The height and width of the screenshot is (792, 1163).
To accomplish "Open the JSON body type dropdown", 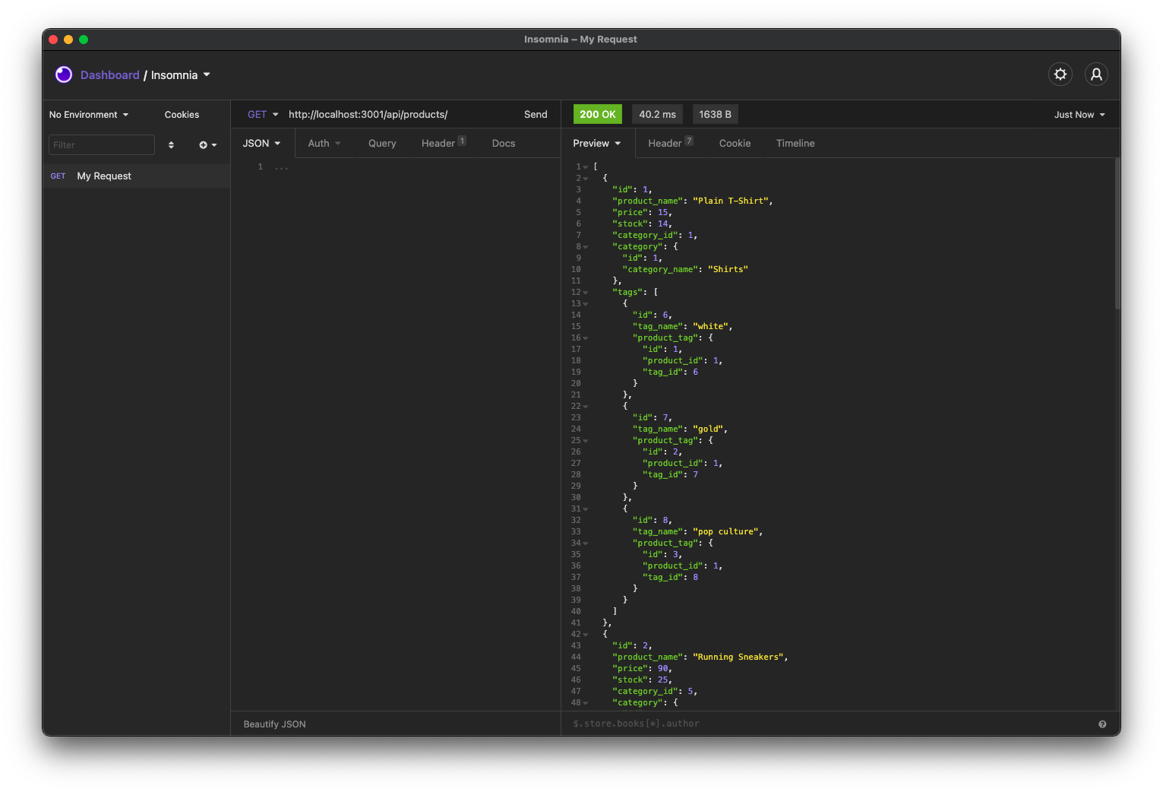I will [261, 144].
